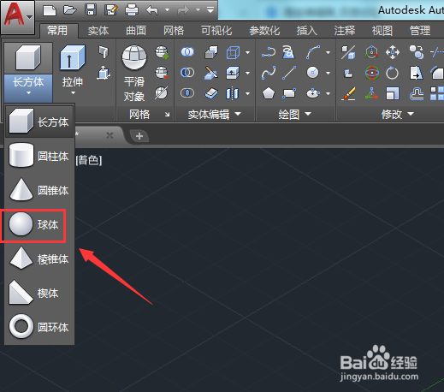Undo the last action
Screen dimensions: 444x392
(x=152, y=10)
